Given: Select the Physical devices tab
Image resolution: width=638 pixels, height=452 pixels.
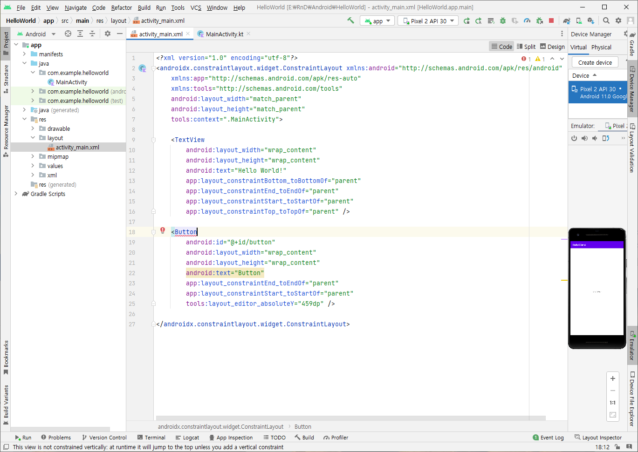Looking at the screenshot, I should (x=601, y=47).
